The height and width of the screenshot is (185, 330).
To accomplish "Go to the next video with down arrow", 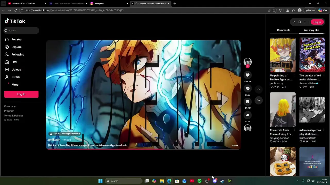I will [259, 100].
